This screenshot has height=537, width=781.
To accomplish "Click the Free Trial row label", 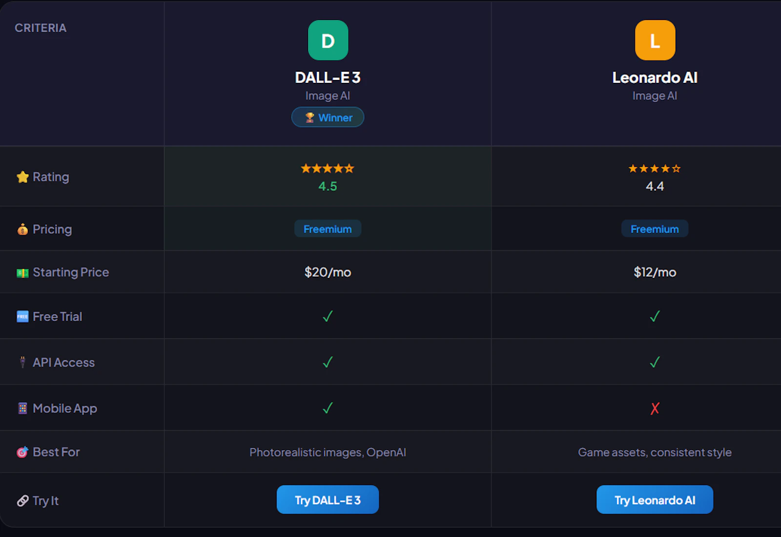I will tap(58, 317).
